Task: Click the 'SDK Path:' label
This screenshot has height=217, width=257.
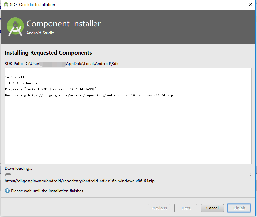Action: [x=14, y=64]
